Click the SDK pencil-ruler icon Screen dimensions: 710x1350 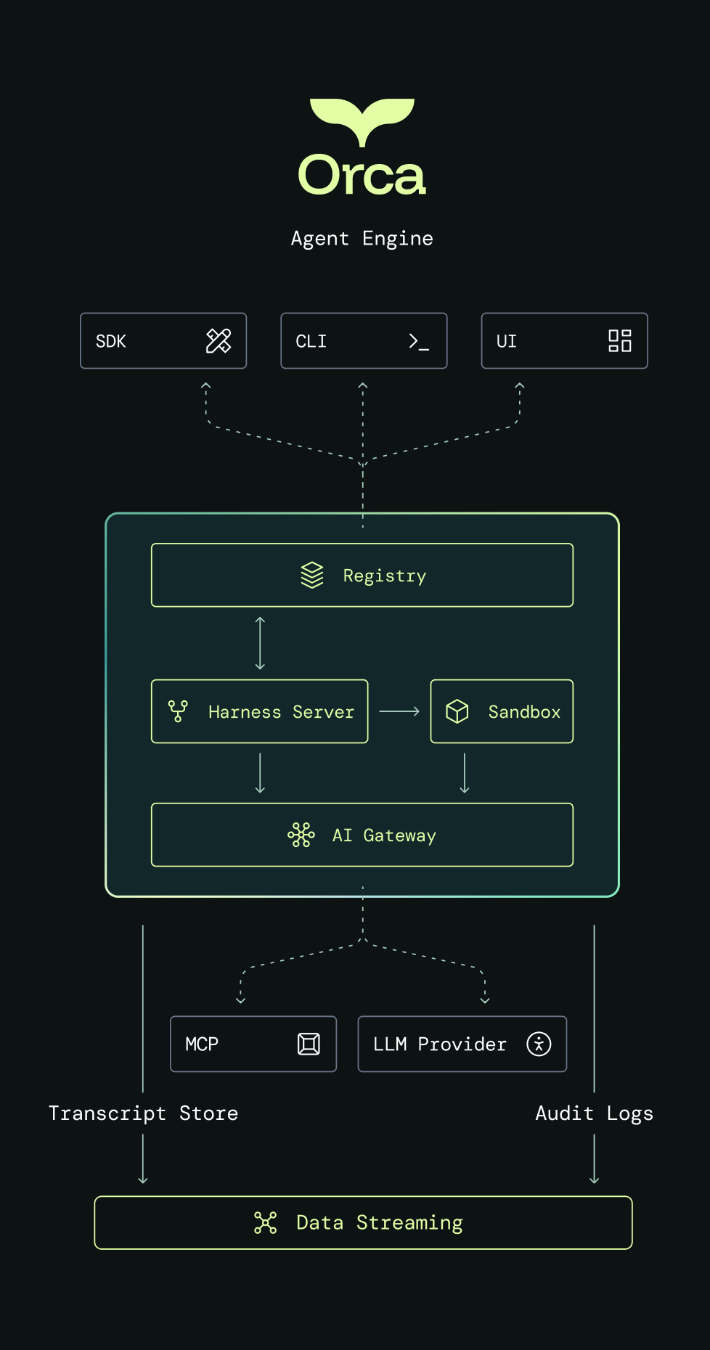coord(219,341)
